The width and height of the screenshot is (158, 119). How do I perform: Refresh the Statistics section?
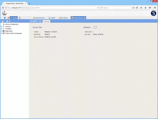(95, 27)
